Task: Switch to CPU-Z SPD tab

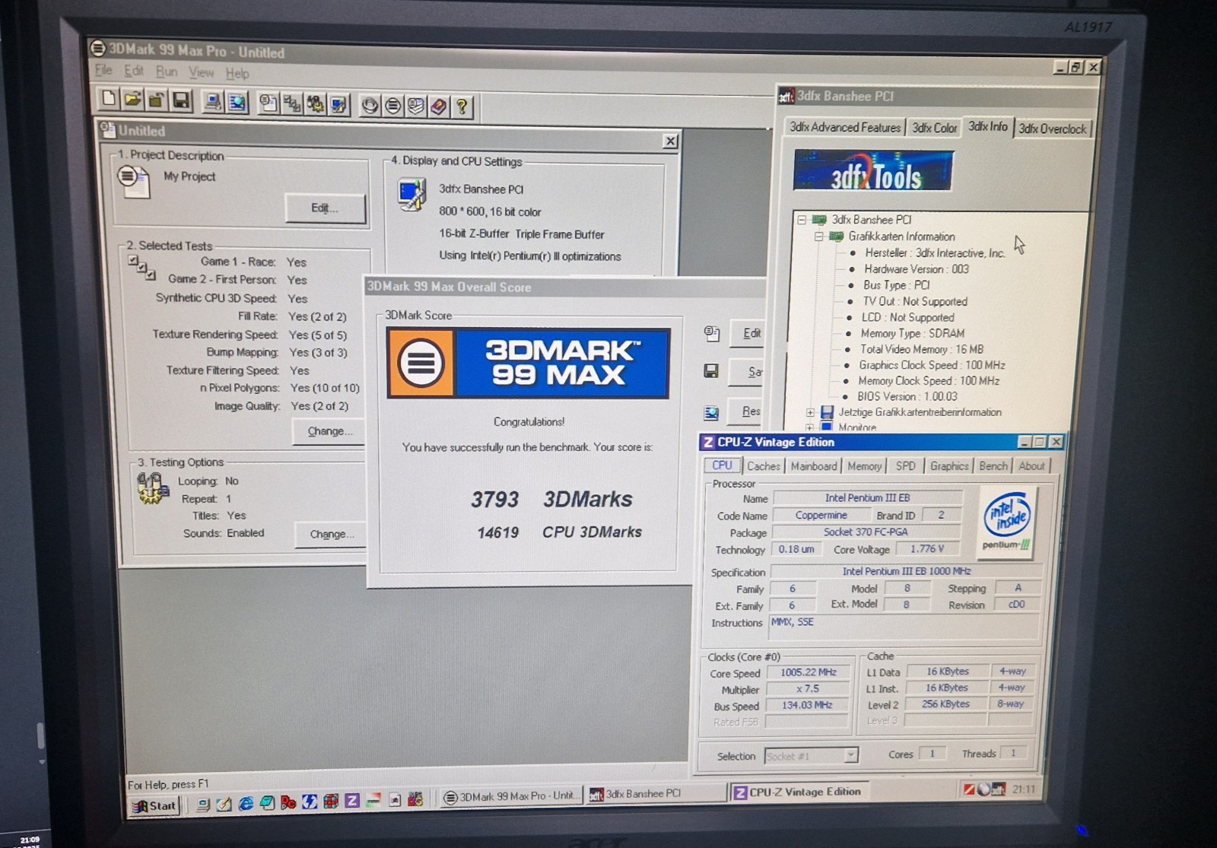Action: click(905, 465)
